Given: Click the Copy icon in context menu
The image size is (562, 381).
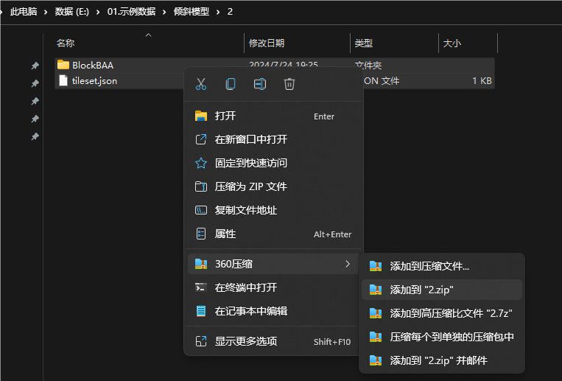Looking at the screenshot, I should pos(231,84).
